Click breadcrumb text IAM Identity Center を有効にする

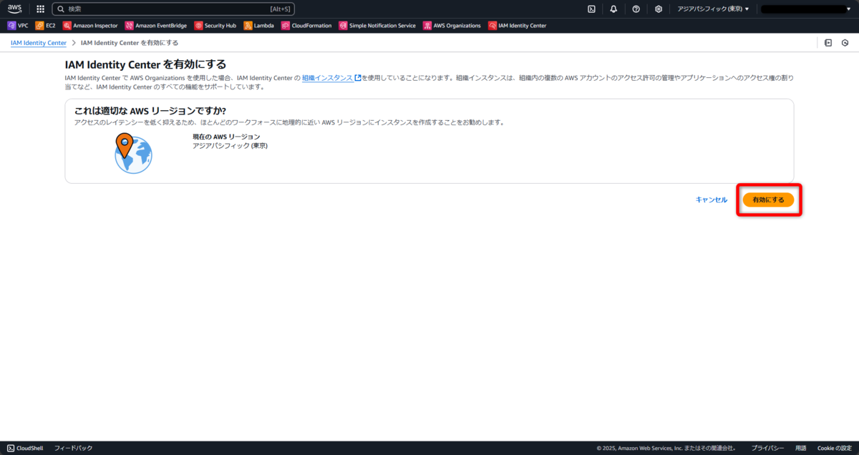pos(130,43)
